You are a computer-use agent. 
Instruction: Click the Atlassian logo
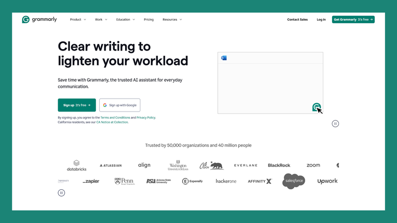click(x=111, y=166)
